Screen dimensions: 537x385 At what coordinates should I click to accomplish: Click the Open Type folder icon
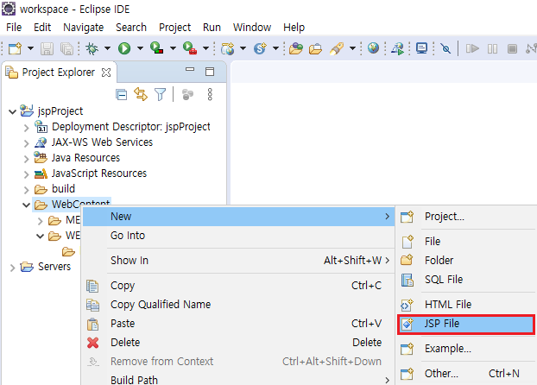[296, 48]
